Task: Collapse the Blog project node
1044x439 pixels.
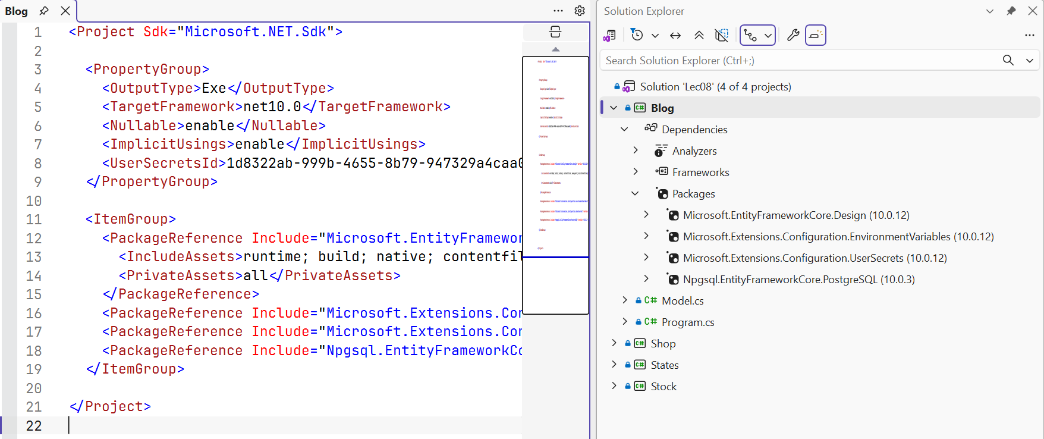Action: click(614, 108)
